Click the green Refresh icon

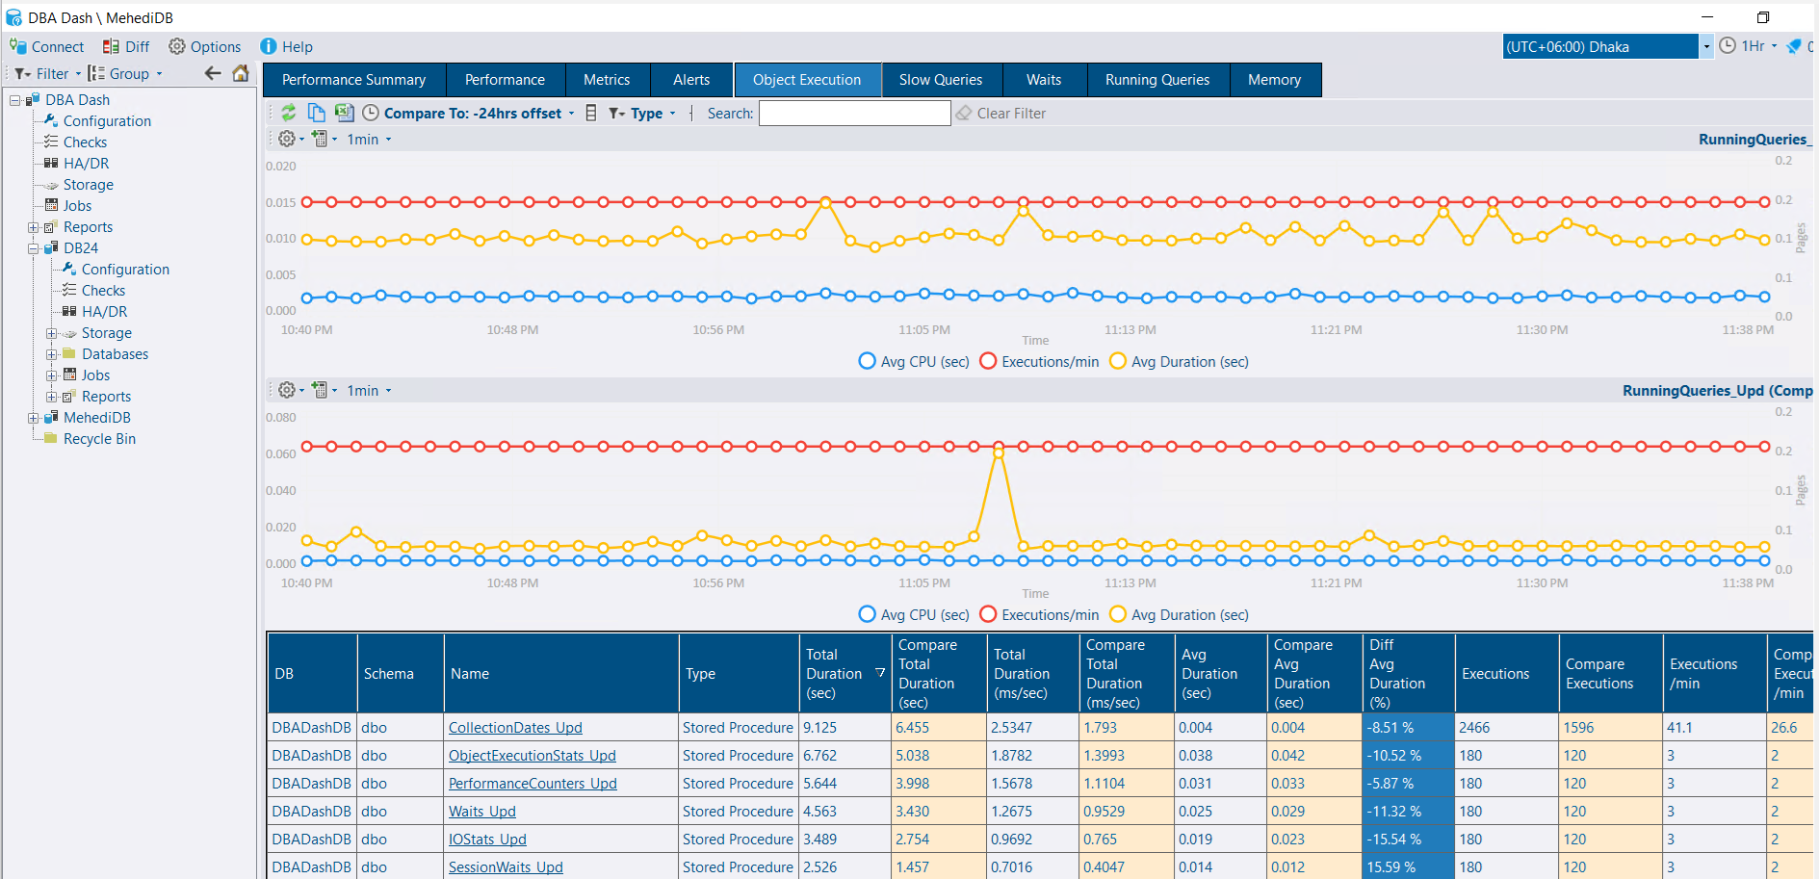[x=288, y=113]
